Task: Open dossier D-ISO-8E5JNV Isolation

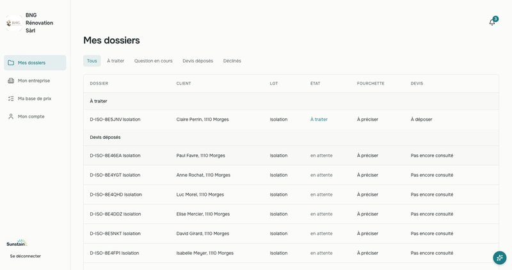Action: point(115,120)
